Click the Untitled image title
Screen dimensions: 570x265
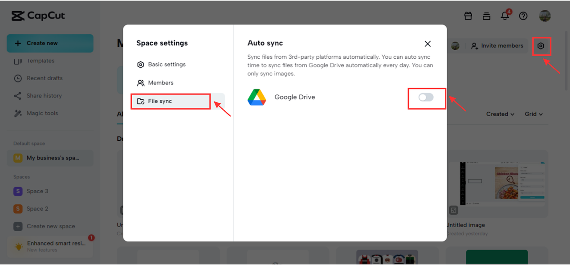click(466, 225)
